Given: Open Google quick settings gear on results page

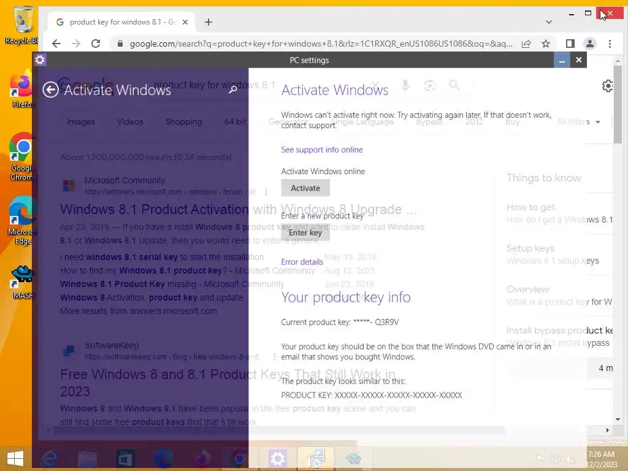Looking at the screenshot, I should click(608, 86).
